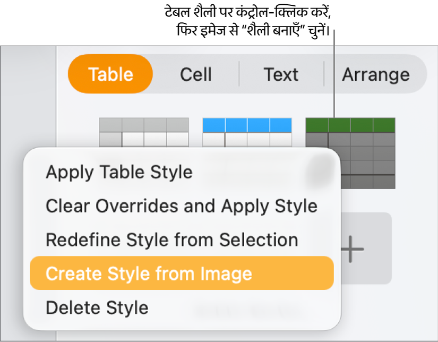Open the Cell tab
This screenshot has height=342, width=438.
point(196,74)
